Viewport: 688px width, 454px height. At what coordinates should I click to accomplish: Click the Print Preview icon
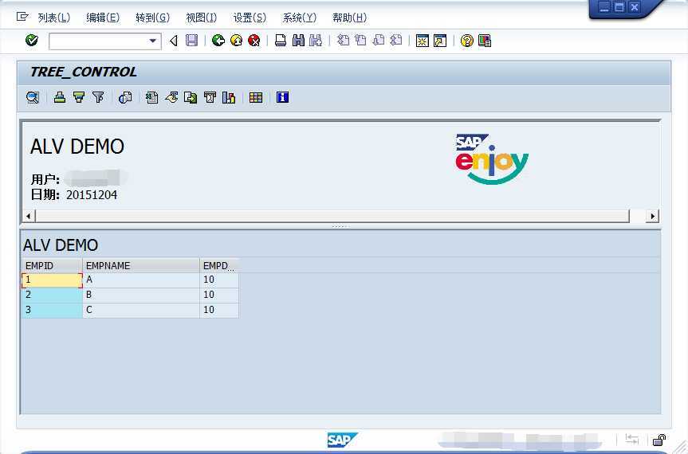point(125,97)
